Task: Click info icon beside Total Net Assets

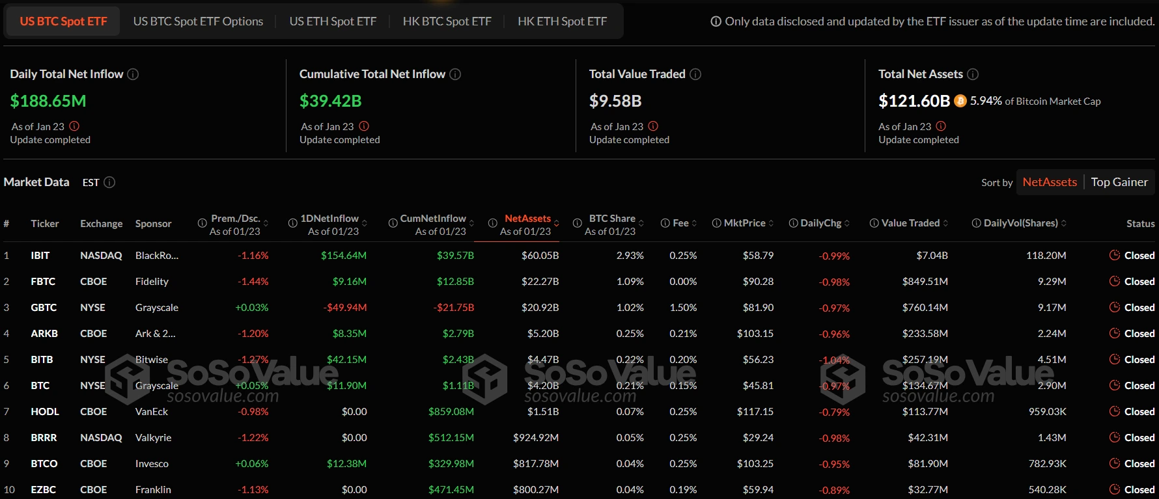Action: tap(973, 74)
